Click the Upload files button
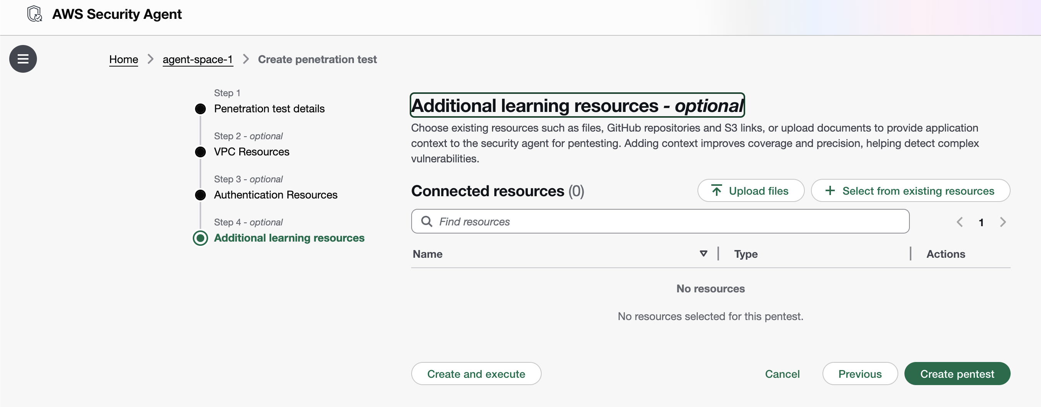The image size is (1041, 407). pyautogui.click(x=751, y=191)
